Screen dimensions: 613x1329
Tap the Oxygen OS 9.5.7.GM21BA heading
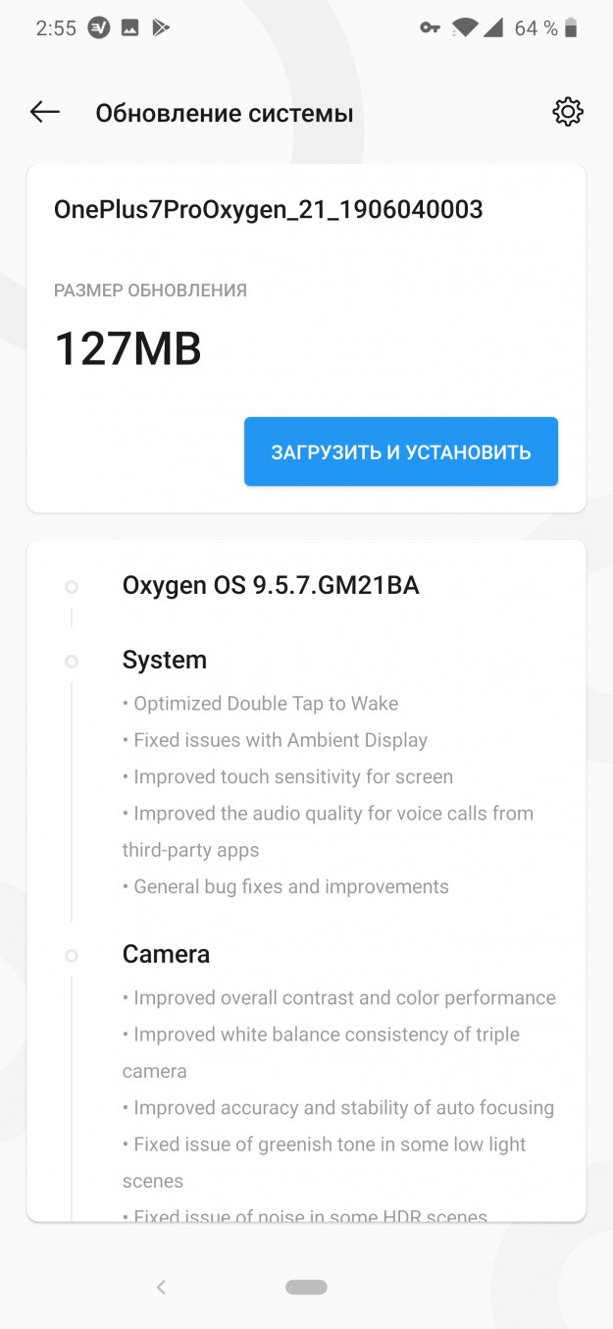(x=270, y=586)
